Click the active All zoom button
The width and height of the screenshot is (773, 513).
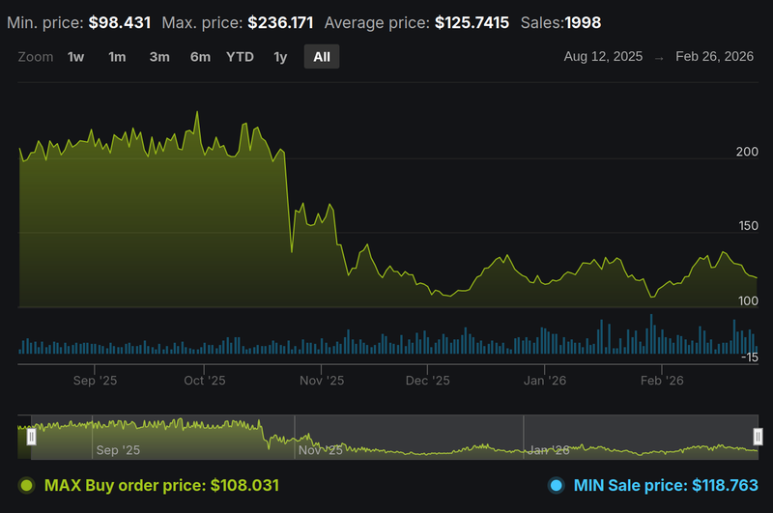pos(322,57)
